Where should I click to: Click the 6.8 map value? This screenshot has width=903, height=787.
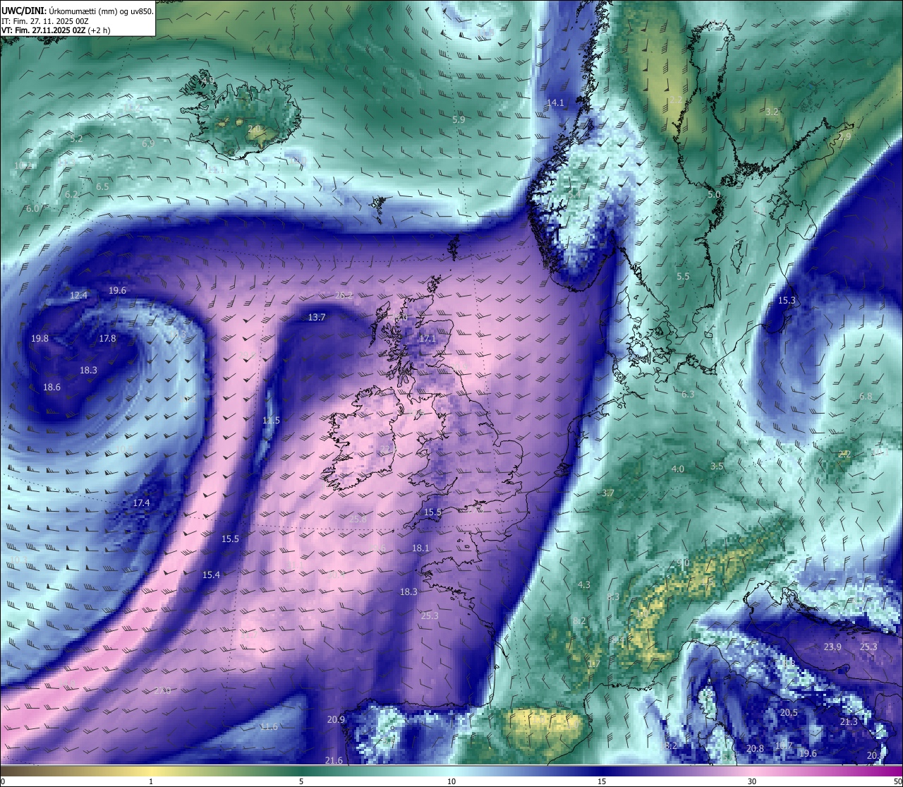coord(866,397)
